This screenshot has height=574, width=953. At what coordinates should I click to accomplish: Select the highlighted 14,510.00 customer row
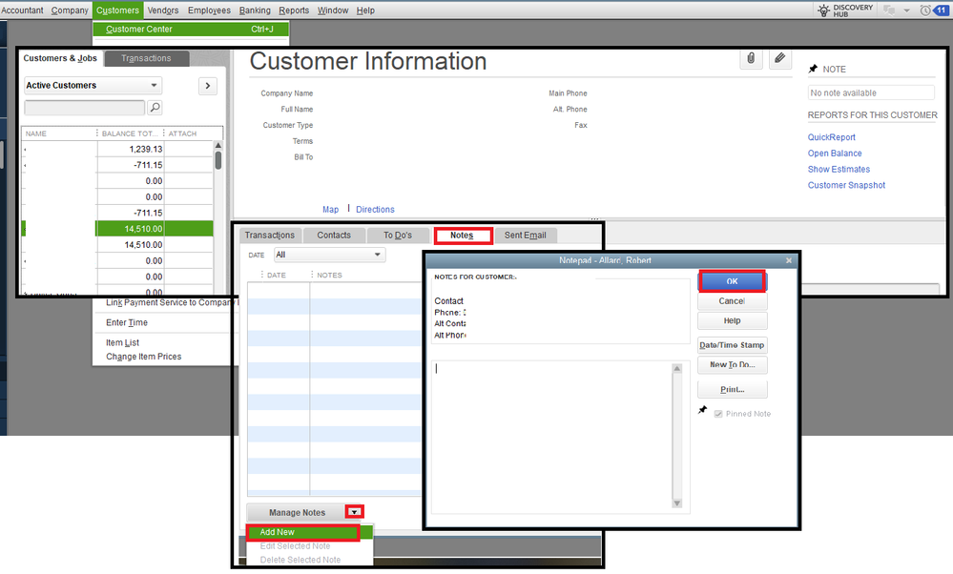click(x=118, y=229)
